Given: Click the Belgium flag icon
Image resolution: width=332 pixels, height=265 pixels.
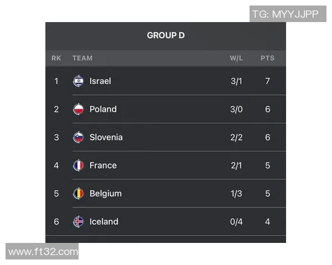Looking at the screenshot, I should pos(79,194).
